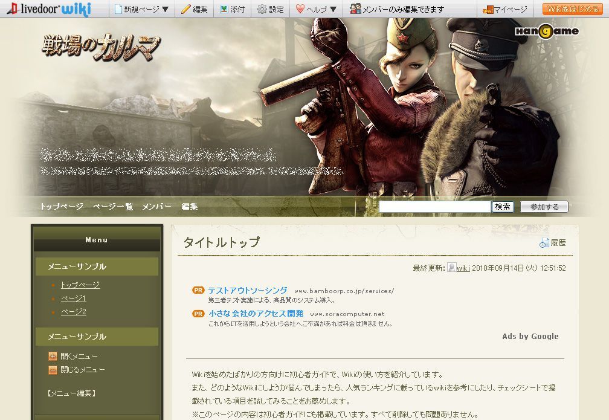Open page 履歴 history link
609x420 pixels.
(558, 243)
